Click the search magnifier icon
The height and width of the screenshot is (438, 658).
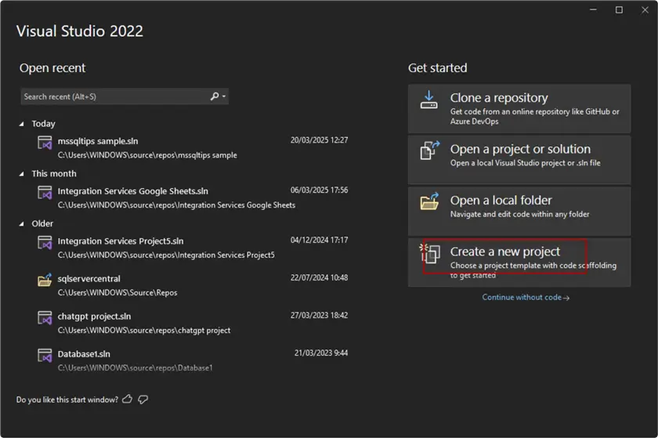coord(215,96)
